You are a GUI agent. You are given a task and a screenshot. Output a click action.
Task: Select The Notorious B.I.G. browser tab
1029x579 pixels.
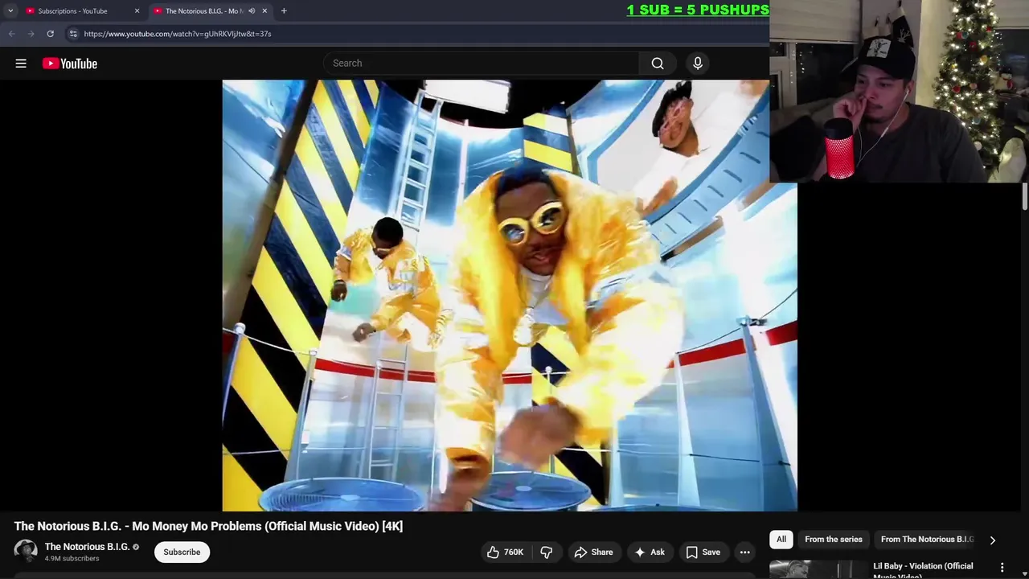pyautogui.click(x=204, y=11)
